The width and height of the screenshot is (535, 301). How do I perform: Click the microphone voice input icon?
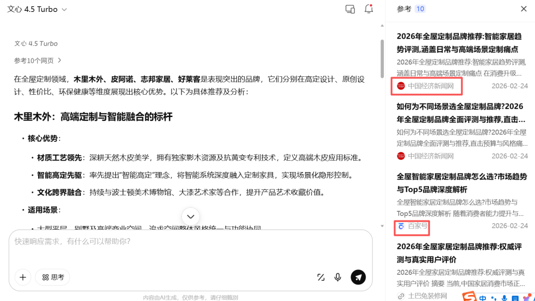338,277
